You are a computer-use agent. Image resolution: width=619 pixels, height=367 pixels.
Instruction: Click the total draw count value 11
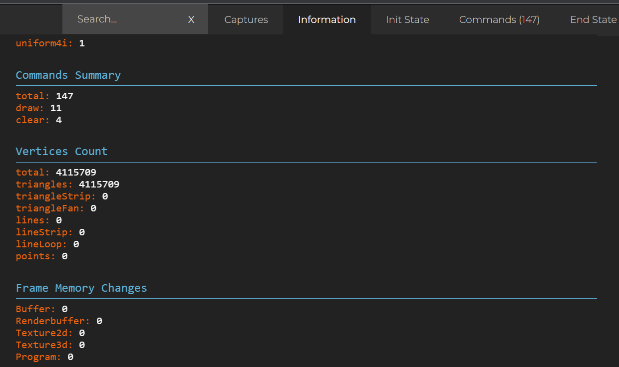pos(56,108)
